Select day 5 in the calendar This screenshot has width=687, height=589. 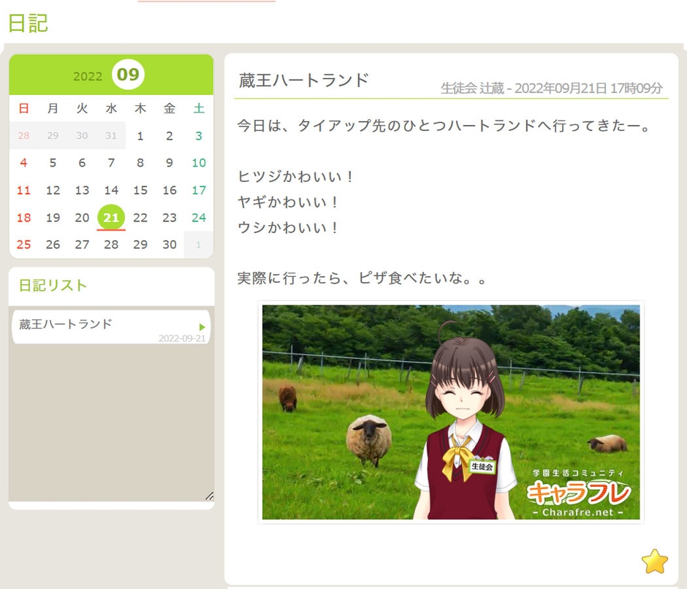[x=53, y=163]
